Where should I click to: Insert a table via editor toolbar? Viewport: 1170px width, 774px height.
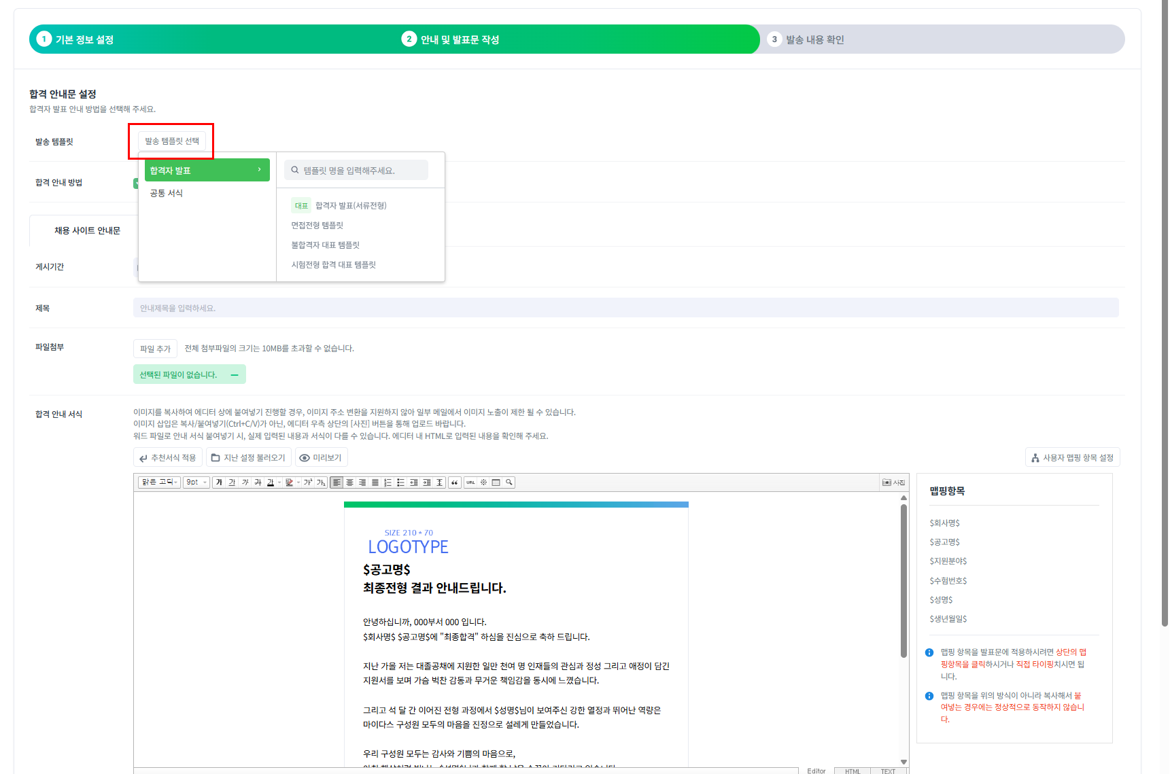[x=496, y=482]
